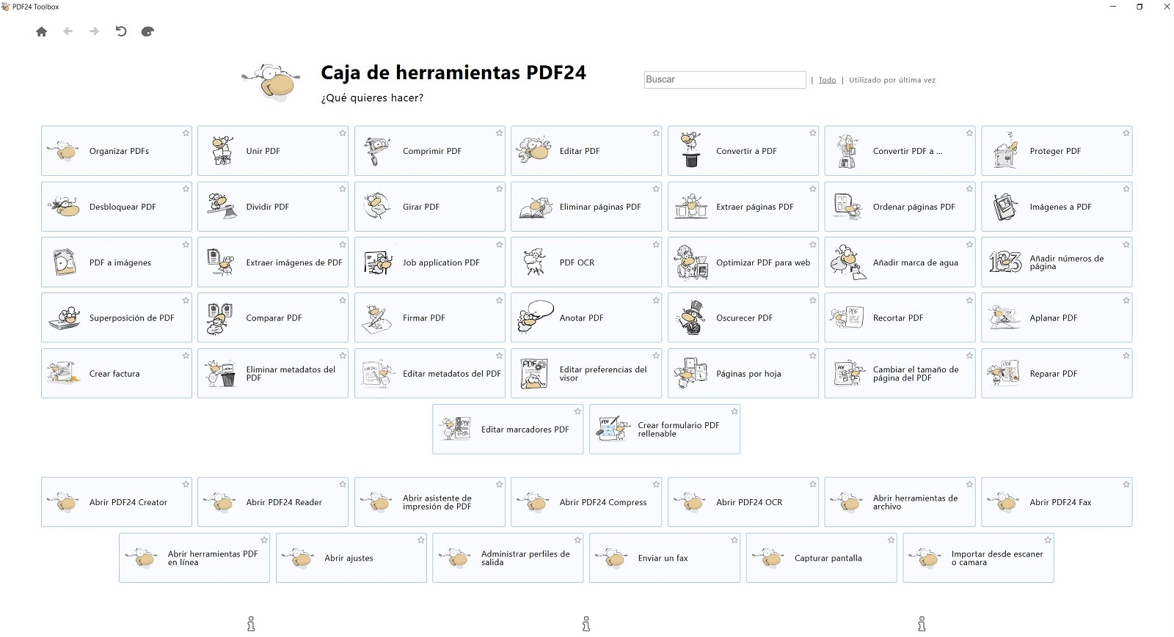Open the Añadir marca de agua tool
The height and width of the screenshot is (637, 1174).
point(900,262)
